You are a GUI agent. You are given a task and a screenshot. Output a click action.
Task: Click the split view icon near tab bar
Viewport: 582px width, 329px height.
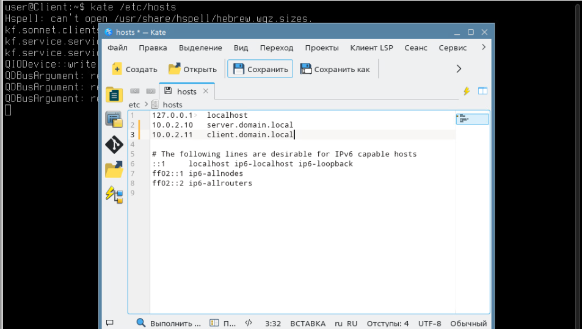tap(482, 91)
